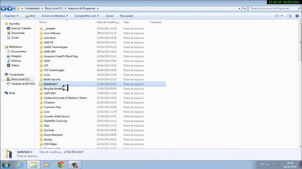
Task: Click the Gravar toolbar button
Action: pos(109,16)
